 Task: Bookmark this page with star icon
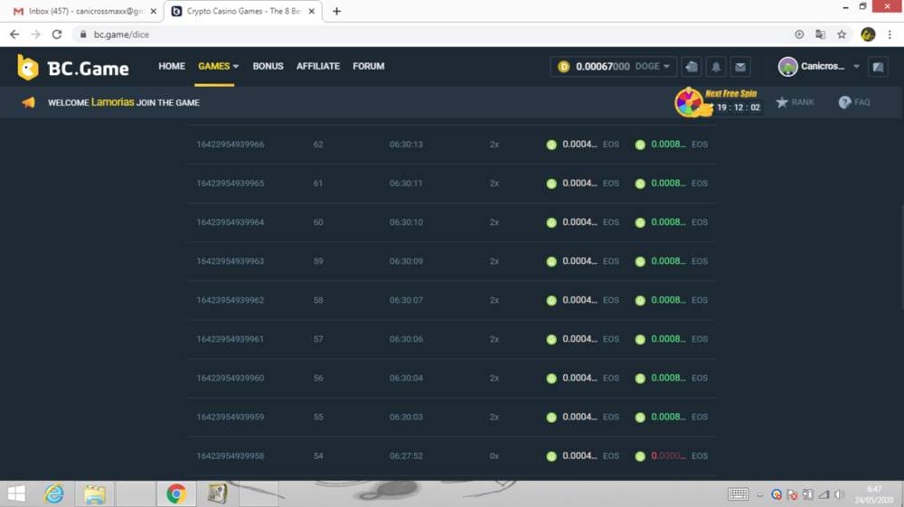pos(842,34)
